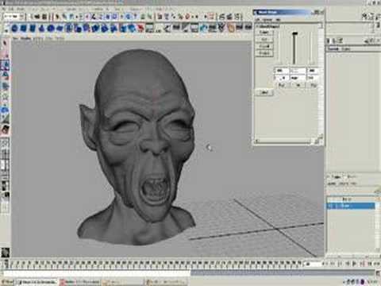Select the Move tool in the toolbox
The height and width of the screenshot is (286, 381).
5,65
